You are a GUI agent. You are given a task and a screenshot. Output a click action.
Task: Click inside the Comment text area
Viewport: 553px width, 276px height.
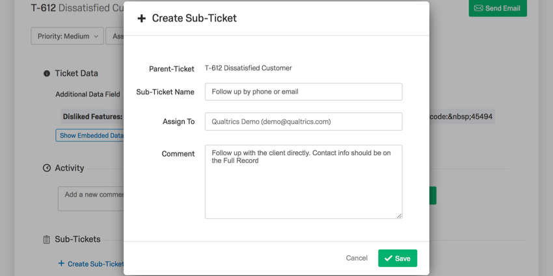coord(303,182)
